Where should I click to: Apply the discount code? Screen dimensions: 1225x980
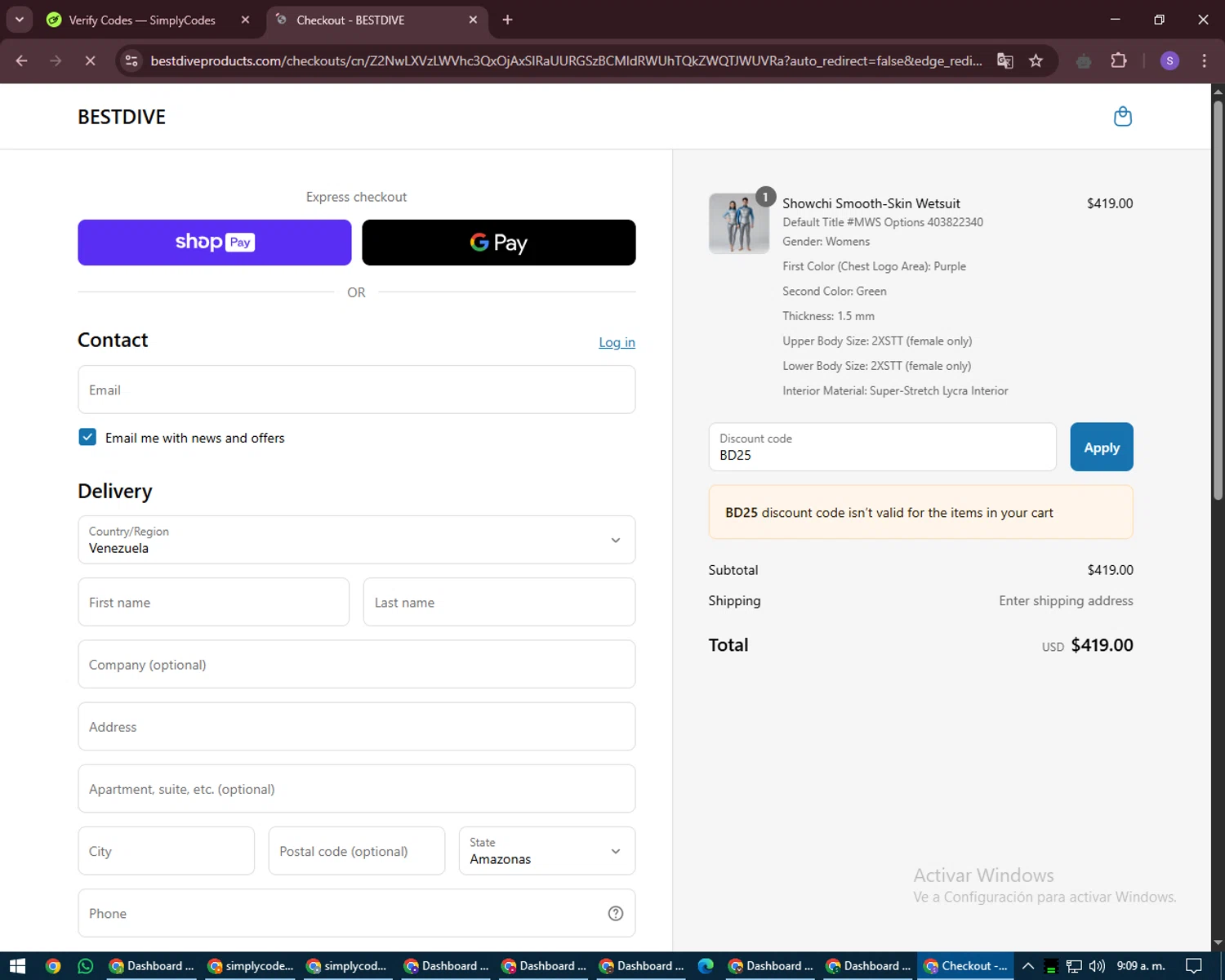1102,447
